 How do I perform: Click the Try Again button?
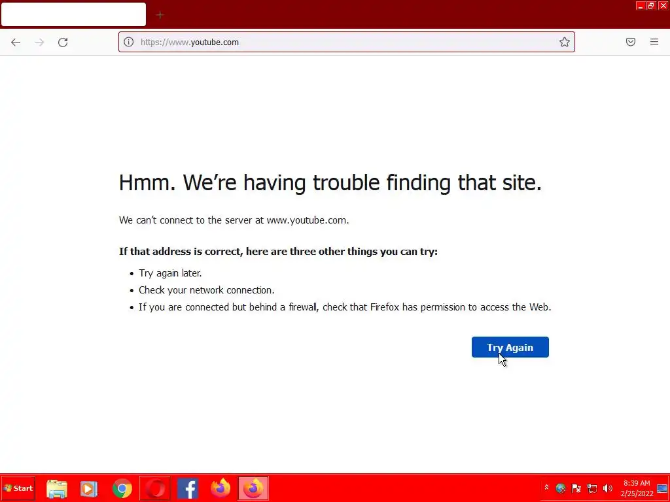click(x=510, y=347)
